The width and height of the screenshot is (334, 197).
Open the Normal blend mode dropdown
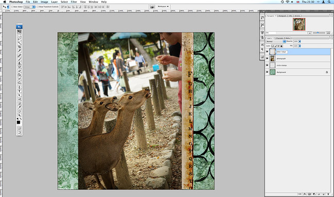pos(276,41)
